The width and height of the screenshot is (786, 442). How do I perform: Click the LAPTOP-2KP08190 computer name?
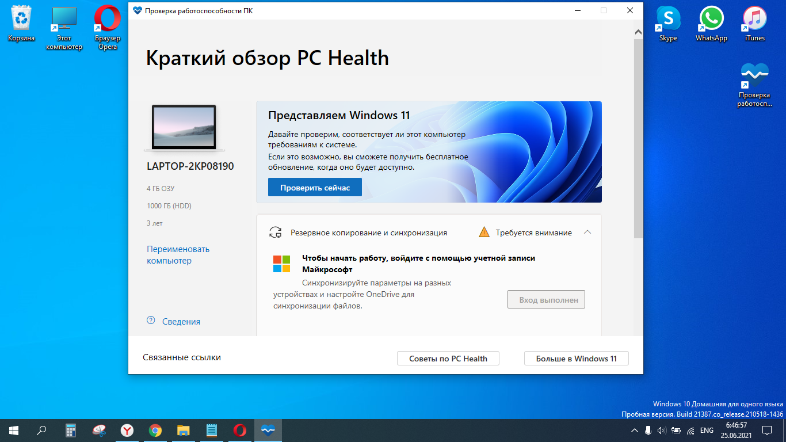coord(190,166)
